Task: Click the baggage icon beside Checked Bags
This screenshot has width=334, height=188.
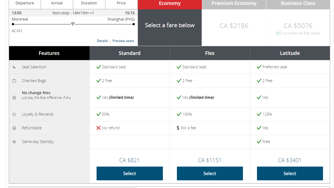Action: point(14,81)
